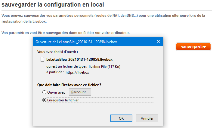Click the "à partir de :" label

click(55, 72)
